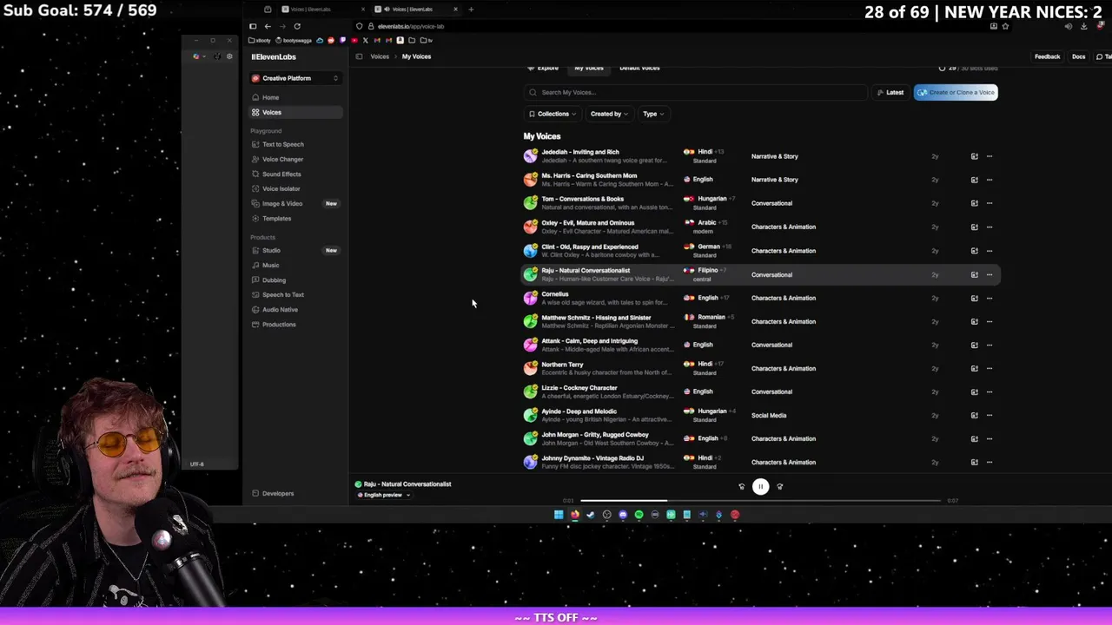Go back in browser history
The width and height of the screenshot is (1112, 625).
point(268,26)
